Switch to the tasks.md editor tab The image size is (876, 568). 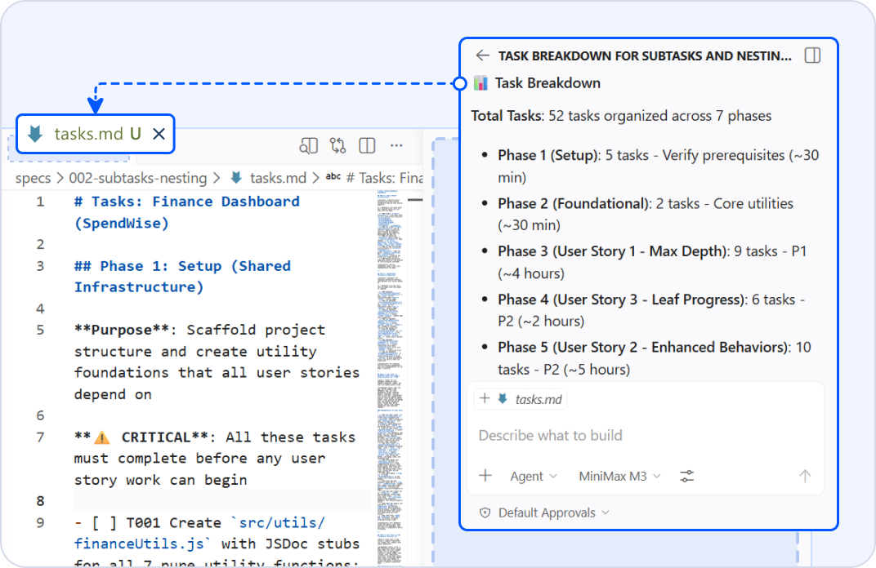(96, 134)
